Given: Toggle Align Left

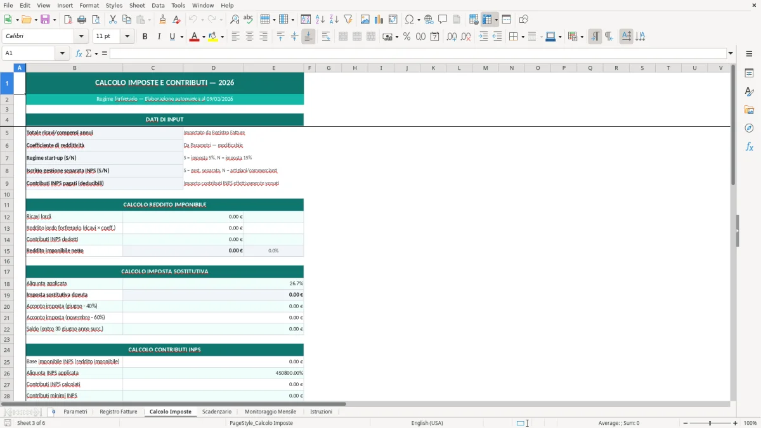Looking at the screenshot, I should pyautogui.click(x=235, y=37).
